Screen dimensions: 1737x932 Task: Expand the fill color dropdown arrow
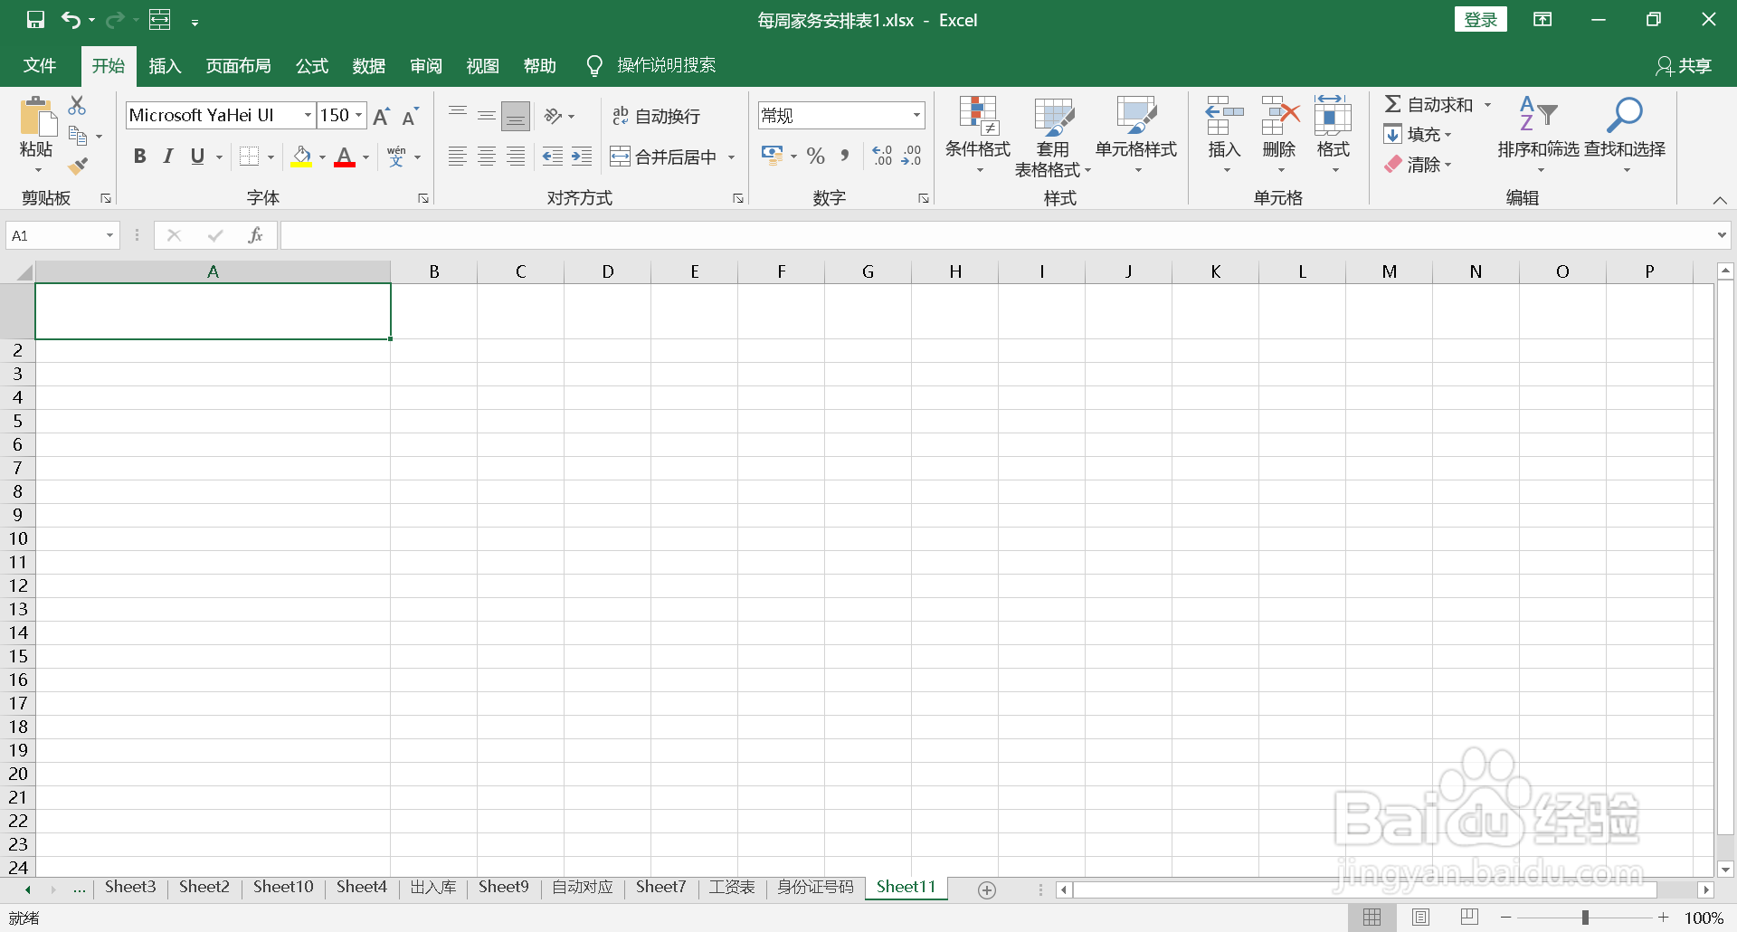[x=321, y=156]
